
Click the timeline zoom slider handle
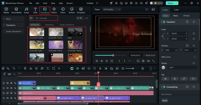pos(133,68)
